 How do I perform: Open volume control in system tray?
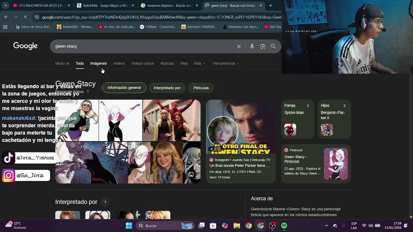(x=370, y=226)
